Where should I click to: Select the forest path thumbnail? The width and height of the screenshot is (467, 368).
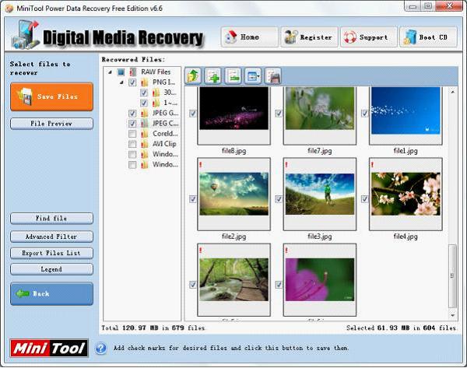233,279
